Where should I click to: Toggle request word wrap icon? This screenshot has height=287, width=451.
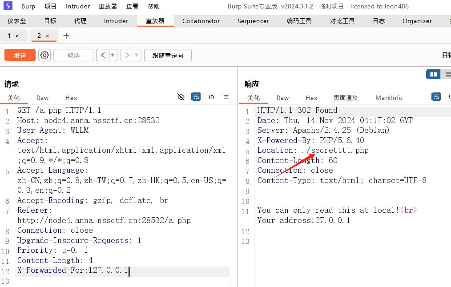click(x=196, y=97)
